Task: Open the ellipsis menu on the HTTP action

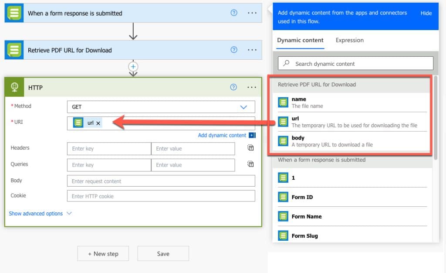Action: tap(252, 87)
